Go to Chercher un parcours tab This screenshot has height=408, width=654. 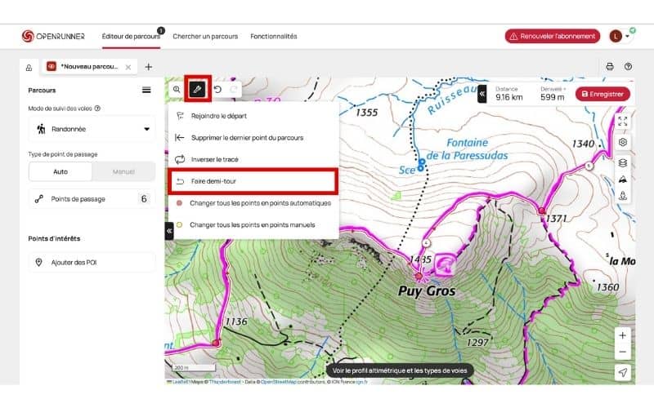(x=205, y=36)
